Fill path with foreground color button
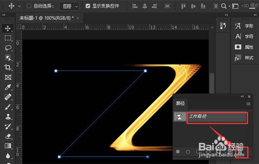The width and height of the screenshot is (259, 164). pos(178,151)
